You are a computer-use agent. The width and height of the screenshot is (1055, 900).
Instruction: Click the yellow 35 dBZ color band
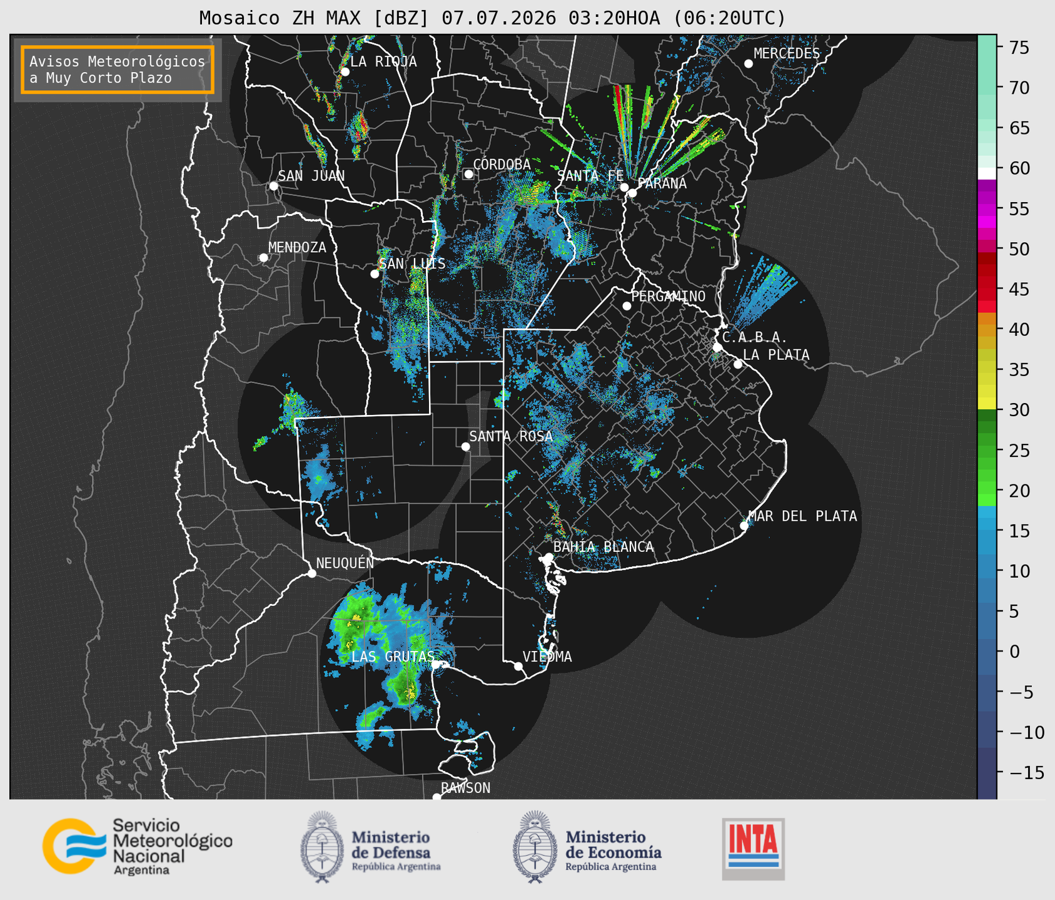coord(987,371)
